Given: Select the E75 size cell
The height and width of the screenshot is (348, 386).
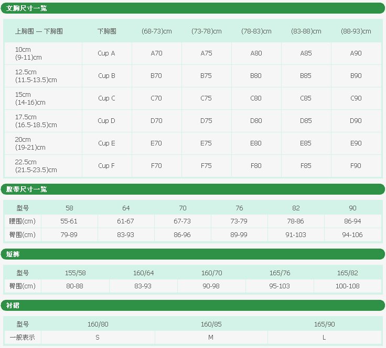Looking at the screenshot, I should (x=206, y=143).
